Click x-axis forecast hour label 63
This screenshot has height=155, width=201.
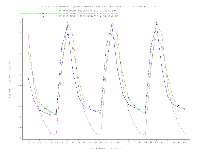click(x=145, y=142)
